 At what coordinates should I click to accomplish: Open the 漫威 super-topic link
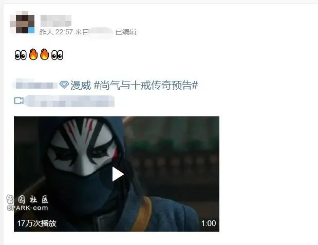coord(81,85)
